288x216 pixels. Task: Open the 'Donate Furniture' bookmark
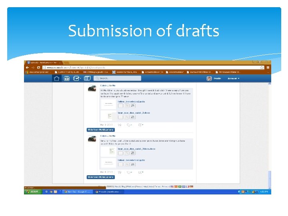tap(125, 72)
